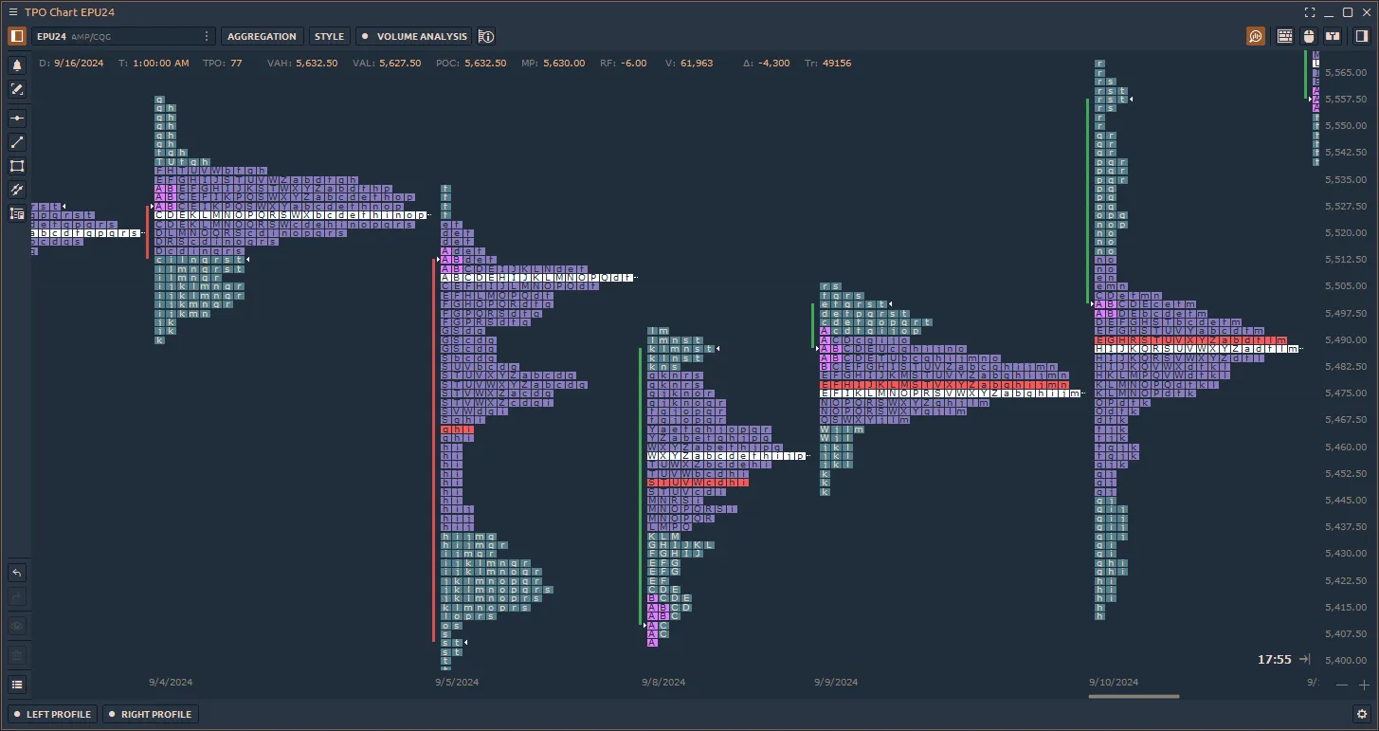Select the trend line drawing tool
This screenshot has height=731, width=1379.
[x=17, y=142]
